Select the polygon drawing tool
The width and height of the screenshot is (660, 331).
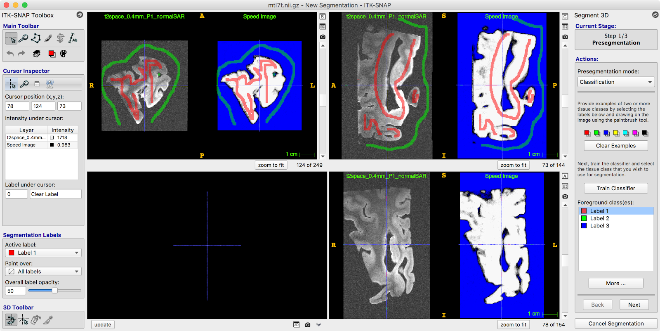click(36, 38)
